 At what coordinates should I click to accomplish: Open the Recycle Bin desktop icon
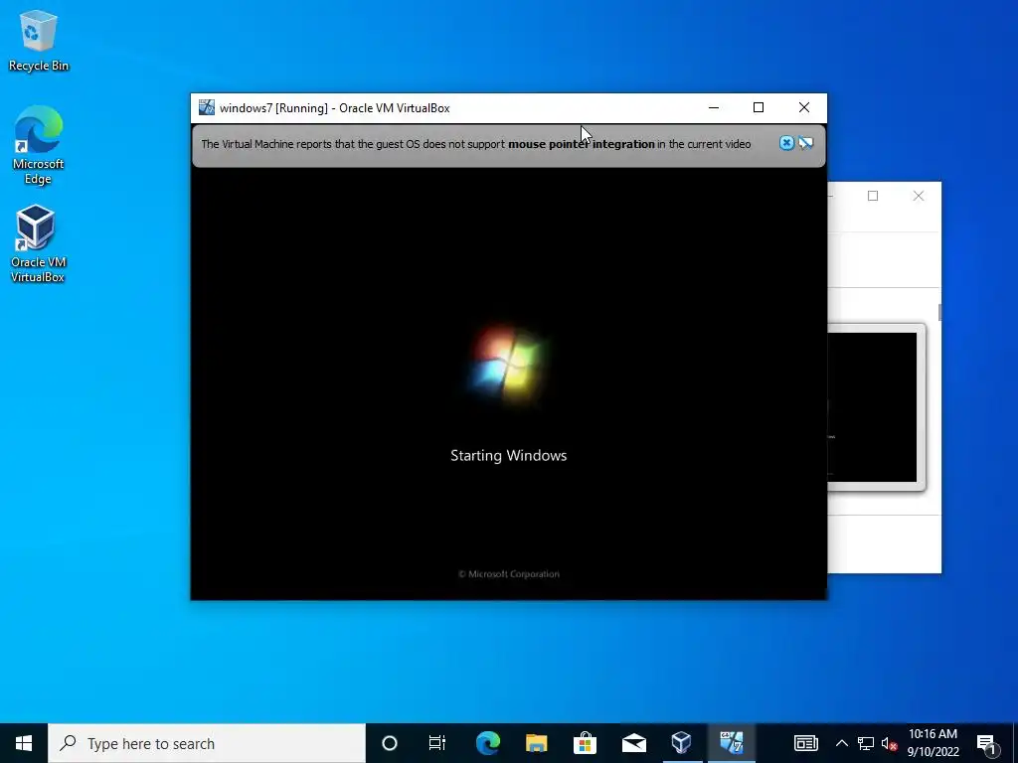39,40
